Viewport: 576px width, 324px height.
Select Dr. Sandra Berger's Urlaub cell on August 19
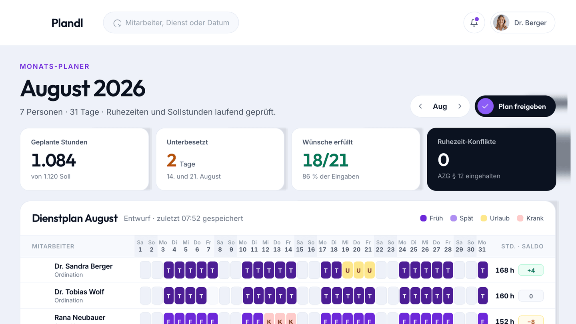tap(347, 270)
